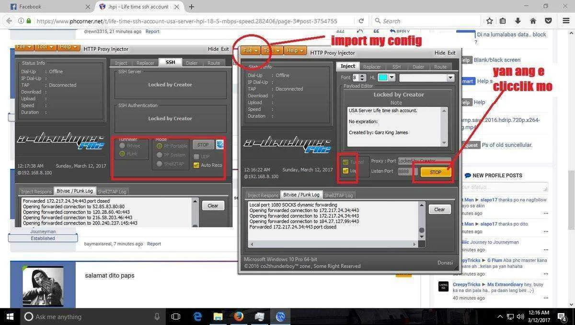Reload the page with the refresh icon
The image size is (575, 325).
point(361,21)
